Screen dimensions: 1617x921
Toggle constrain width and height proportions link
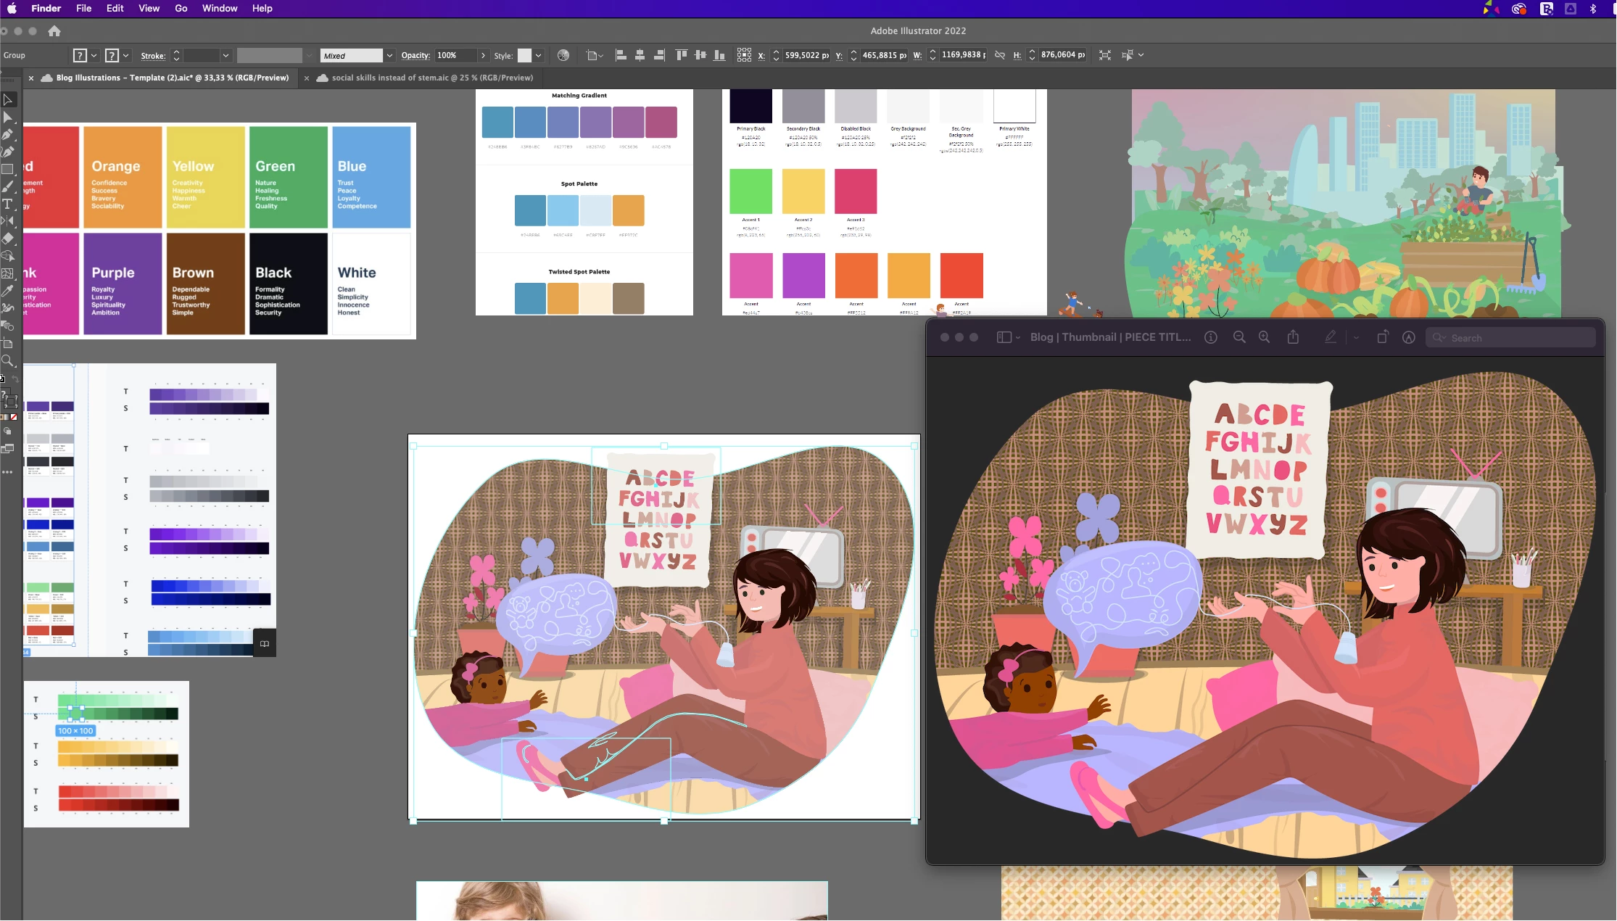tap(1000, 55)
